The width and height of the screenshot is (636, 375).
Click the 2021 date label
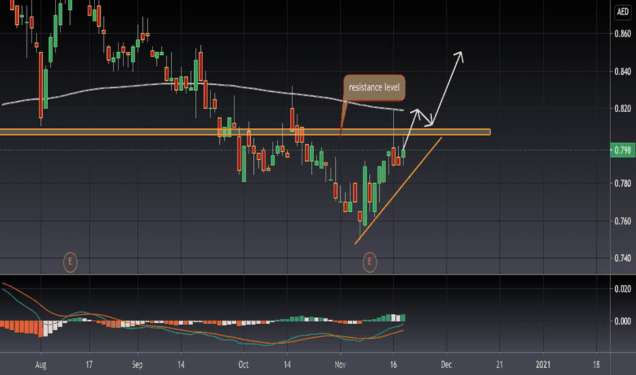tap(543, 365)
